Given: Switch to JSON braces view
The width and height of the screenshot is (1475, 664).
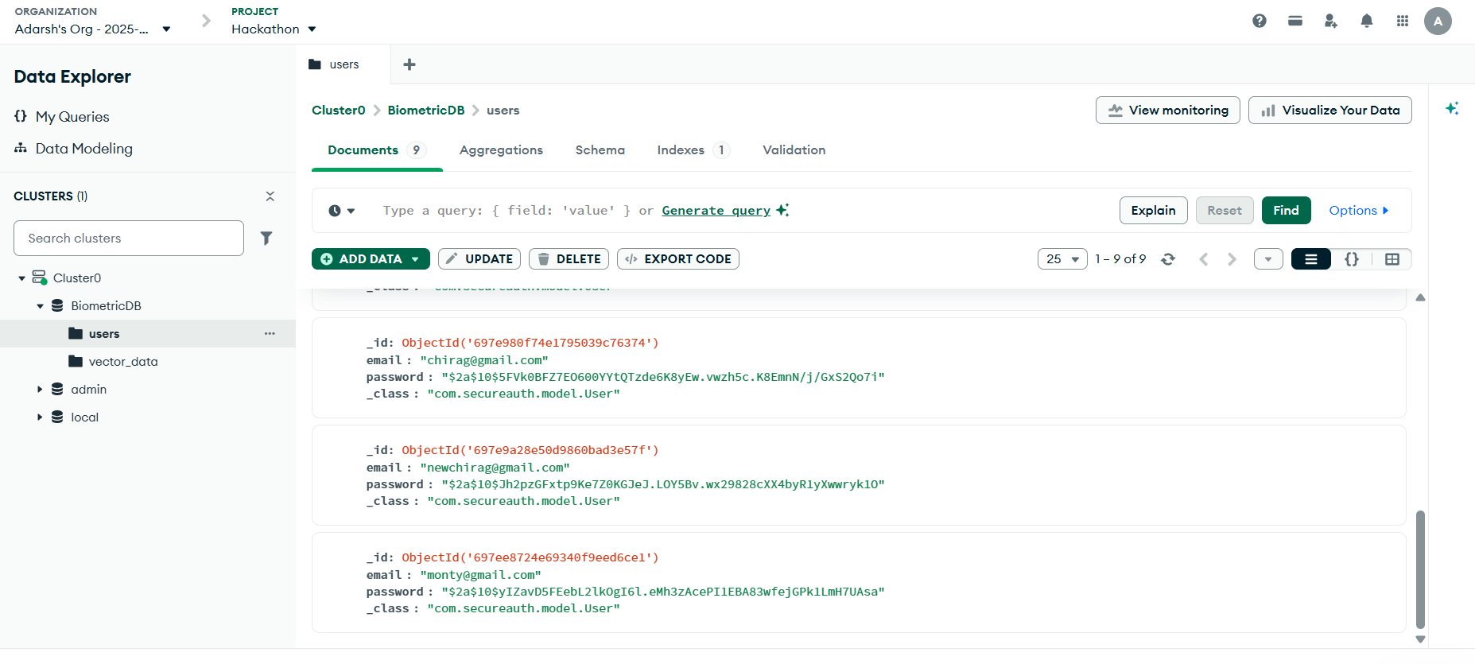Looking at the screenshot, I should coord(1351,259).
